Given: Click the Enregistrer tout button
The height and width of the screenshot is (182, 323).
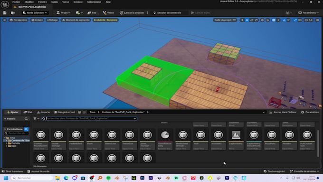Looking at the screenshot, I should point(65,112).
